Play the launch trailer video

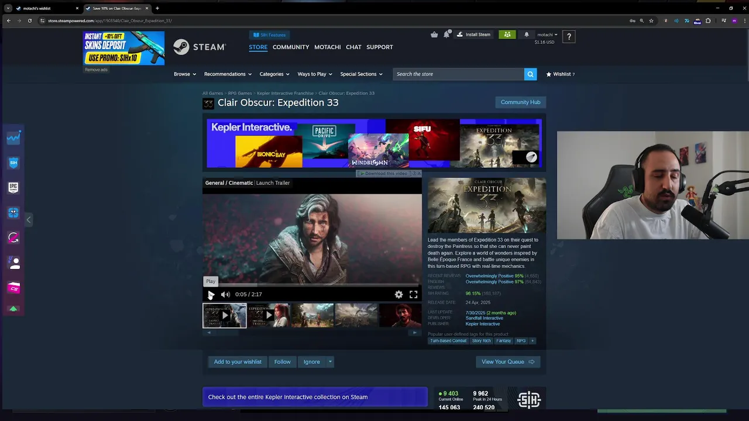pyautogui.click(x=211, y=295)
